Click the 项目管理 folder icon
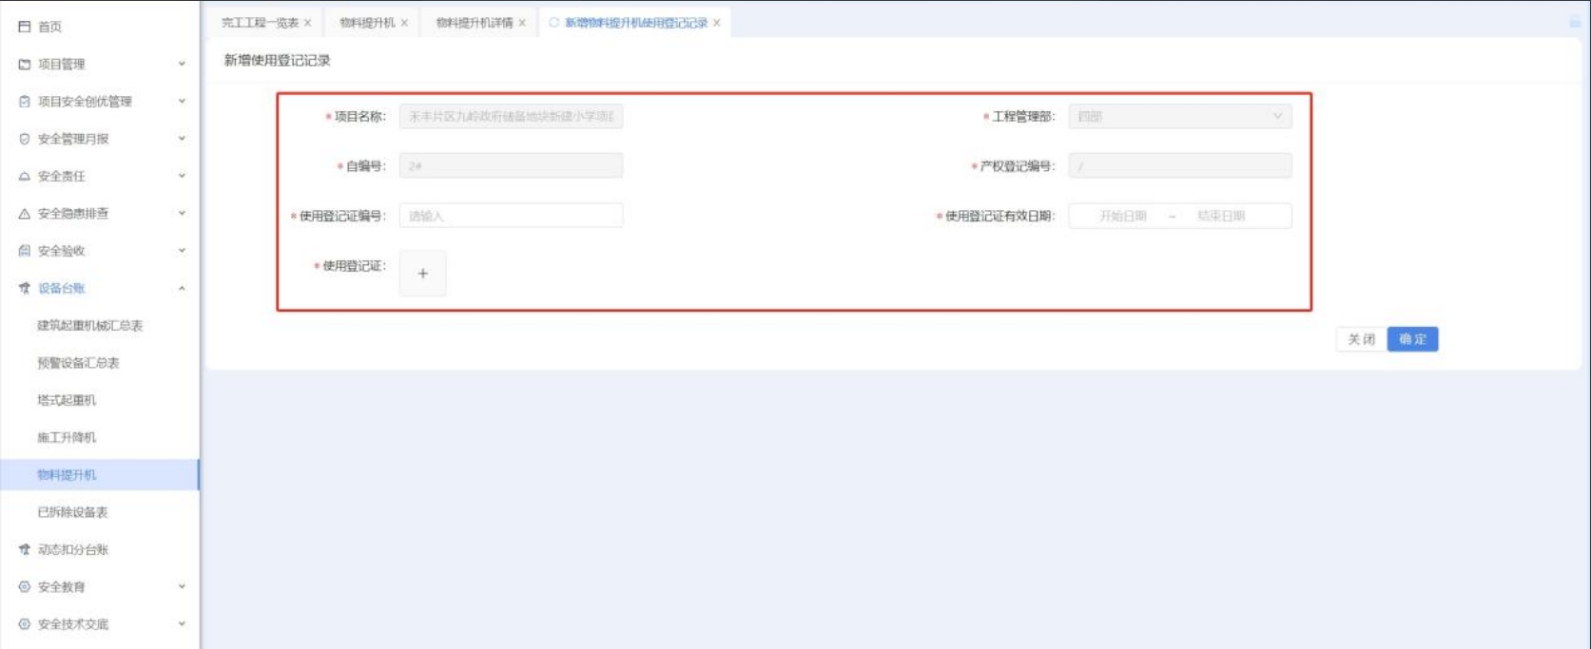This screenshot has height=649, width=1591. [x=25, y=65]
